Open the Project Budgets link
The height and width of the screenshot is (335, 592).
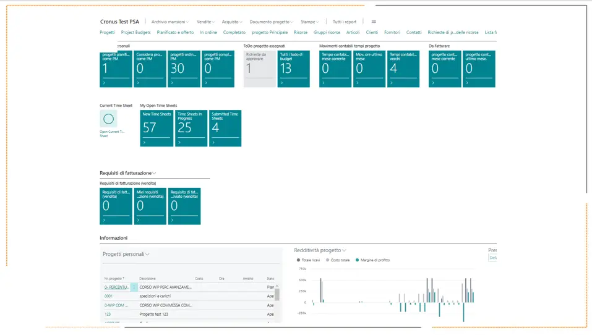point(135,32)
